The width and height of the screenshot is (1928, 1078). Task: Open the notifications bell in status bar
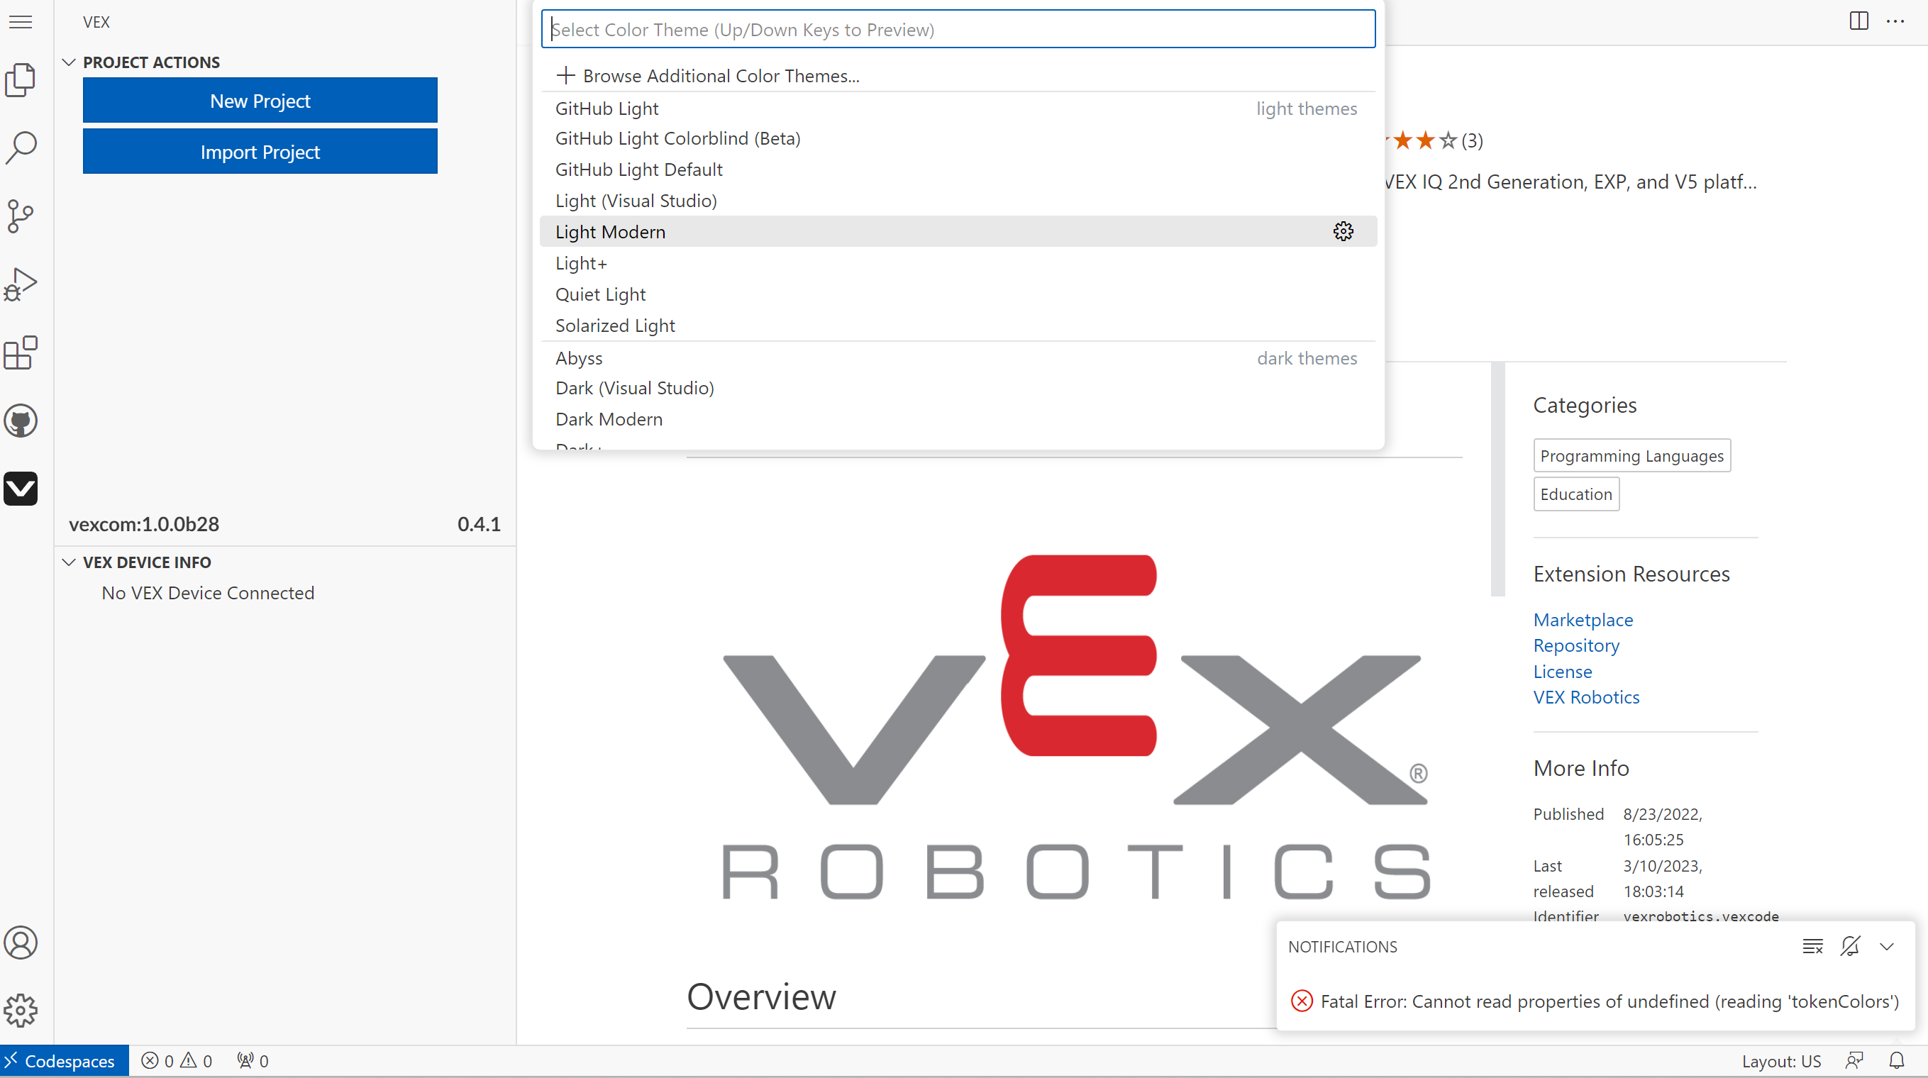[x=1897, y=1061]
